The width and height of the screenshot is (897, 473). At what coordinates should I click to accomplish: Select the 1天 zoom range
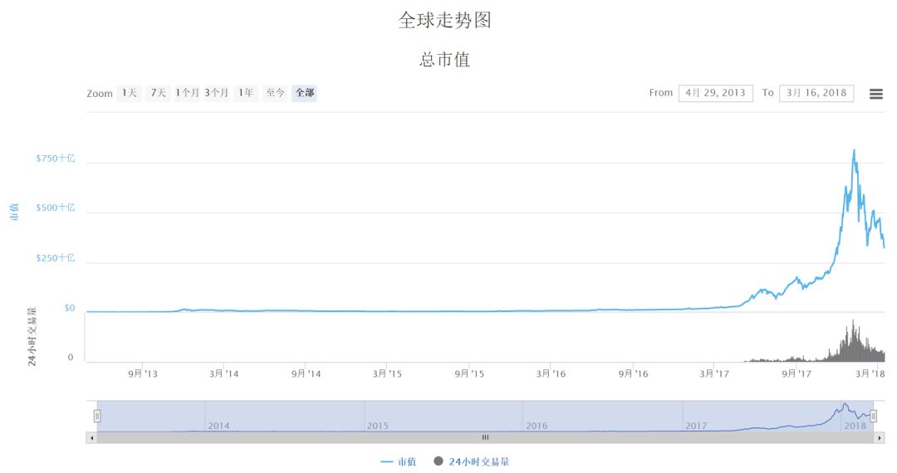coord(129,93)
